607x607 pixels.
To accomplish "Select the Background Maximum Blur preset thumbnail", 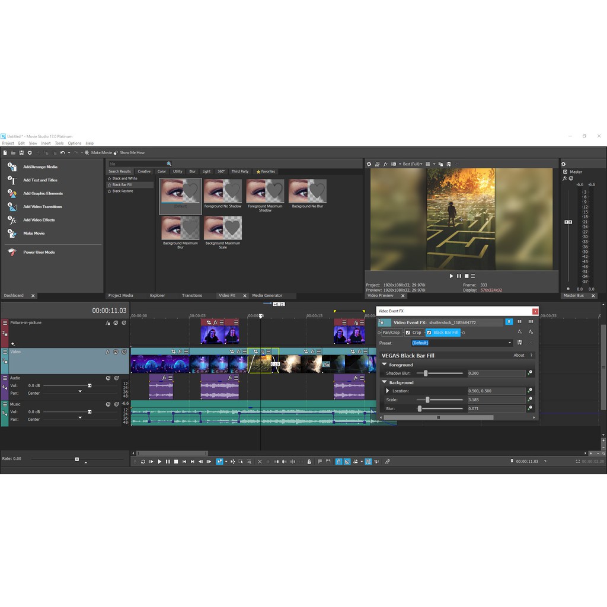I will click(179, 229).
